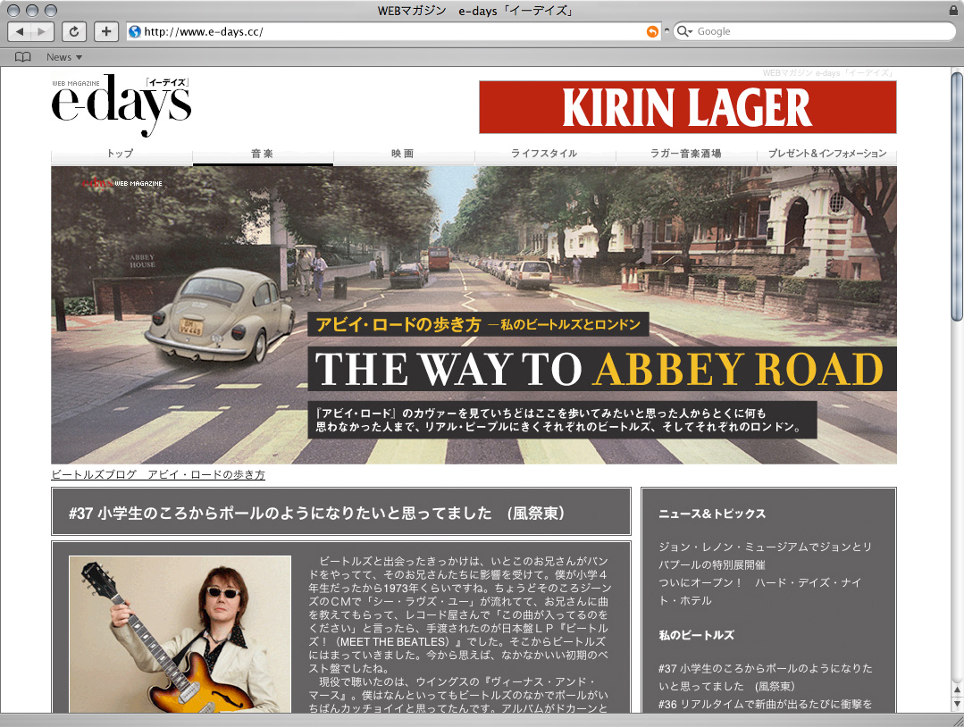
Task: Click the site globe icon in address bar
Action: pyautogui.click(x=135, y=32)
